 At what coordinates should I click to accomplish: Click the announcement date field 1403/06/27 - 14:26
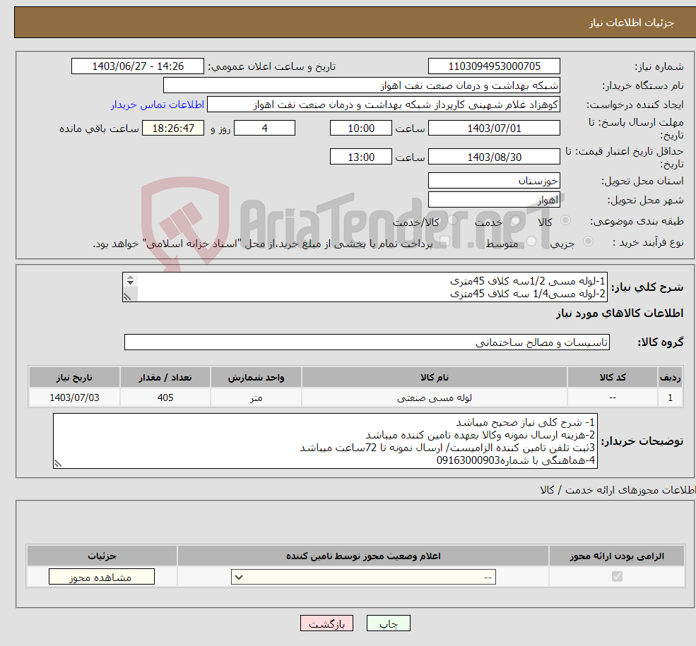coord(138,66)
